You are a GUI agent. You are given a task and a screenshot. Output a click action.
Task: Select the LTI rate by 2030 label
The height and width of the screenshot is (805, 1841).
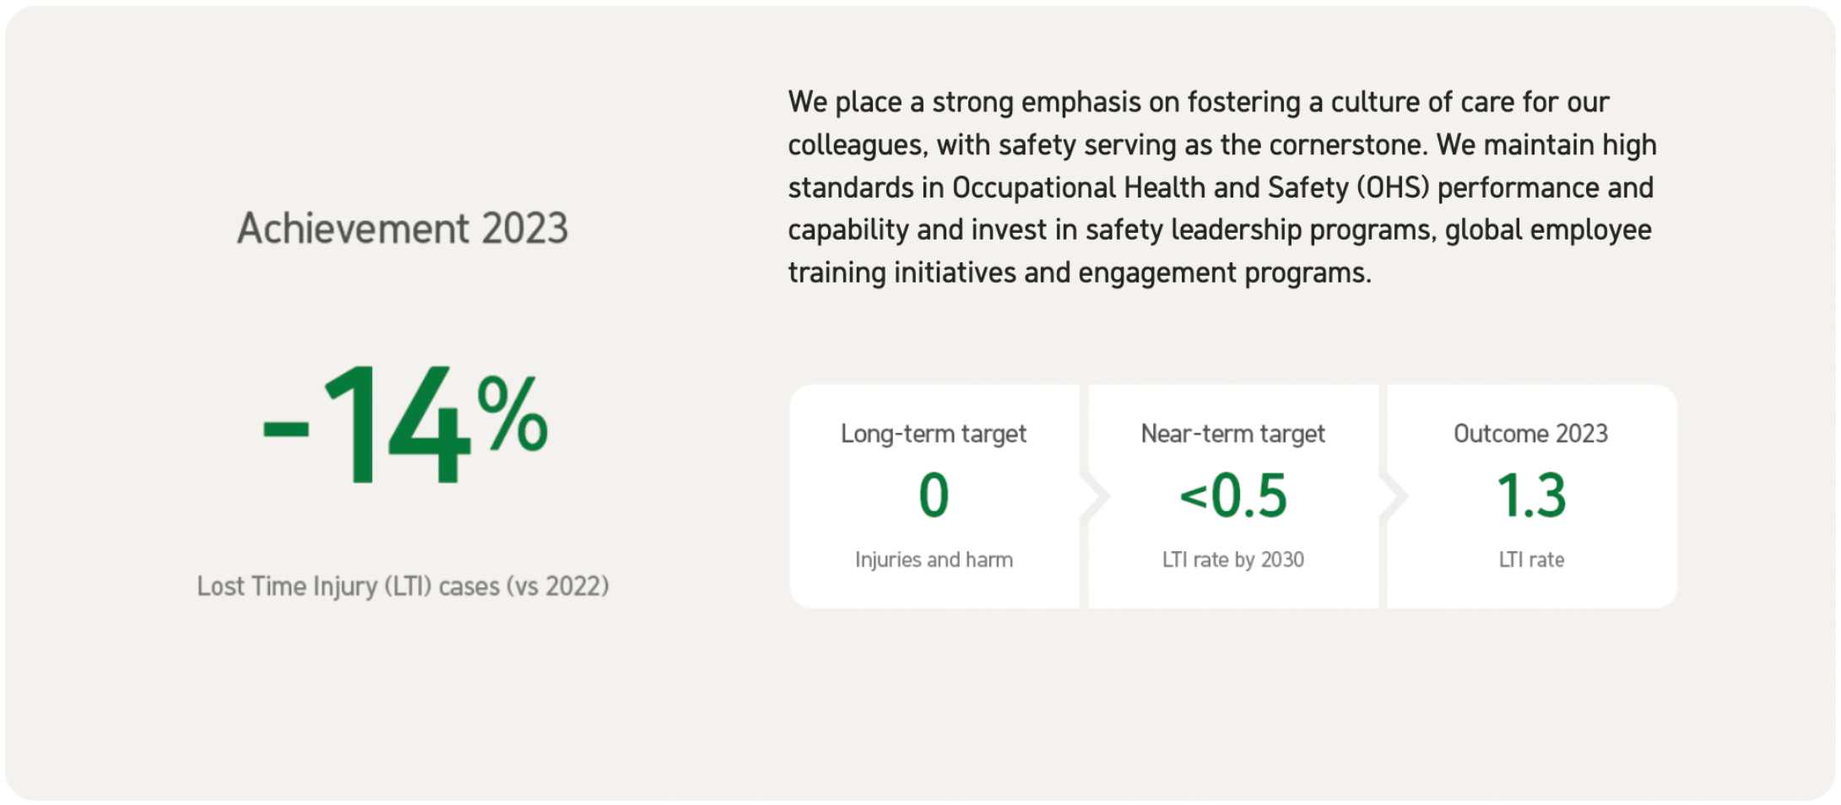pyautogui.click(x=1233, y=559)
